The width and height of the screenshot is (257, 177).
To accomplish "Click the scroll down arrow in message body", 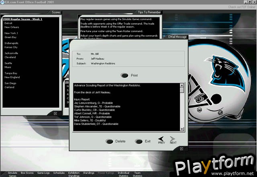I will click(x=182, y=129).
